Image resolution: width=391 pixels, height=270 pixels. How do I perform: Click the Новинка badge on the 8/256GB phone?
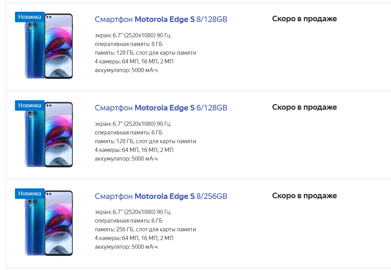(30, 193)
